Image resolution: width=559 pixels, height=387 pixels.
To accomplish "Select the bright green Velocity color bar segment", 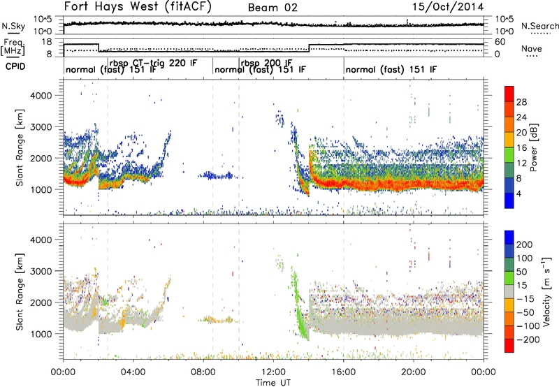I will coord(509,278).
